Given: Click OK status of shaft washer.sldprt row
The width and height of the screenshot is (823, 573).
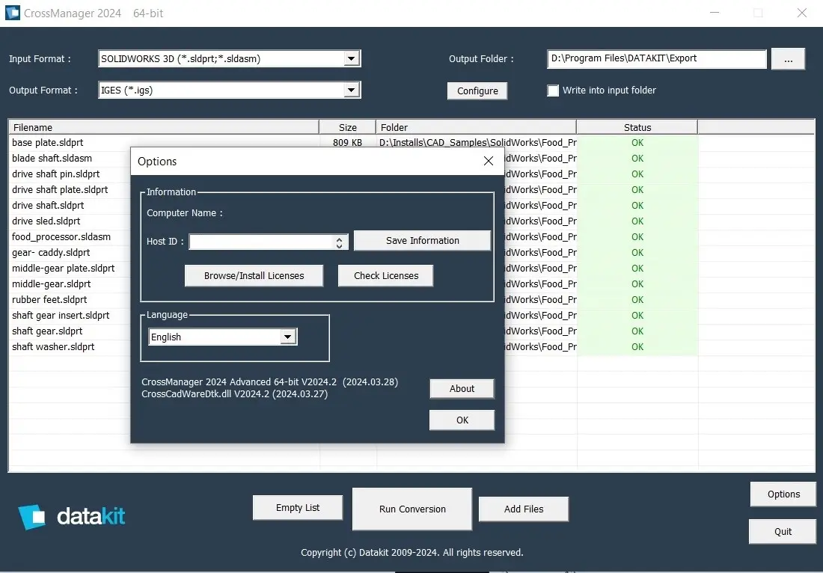Looking at the screenshot, I should 637,347.
